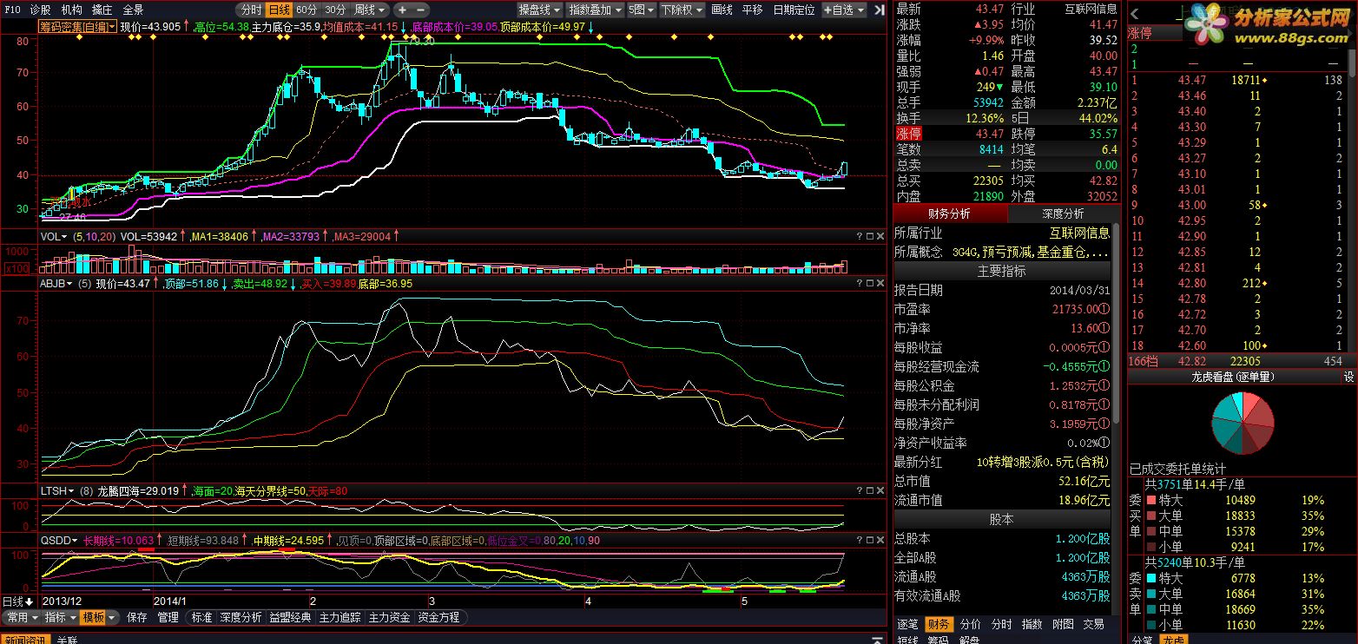The image size is (1358, 644).
Task: Click the 资金方程 template button
Action: pyautogui.click(x=438, y=618)
